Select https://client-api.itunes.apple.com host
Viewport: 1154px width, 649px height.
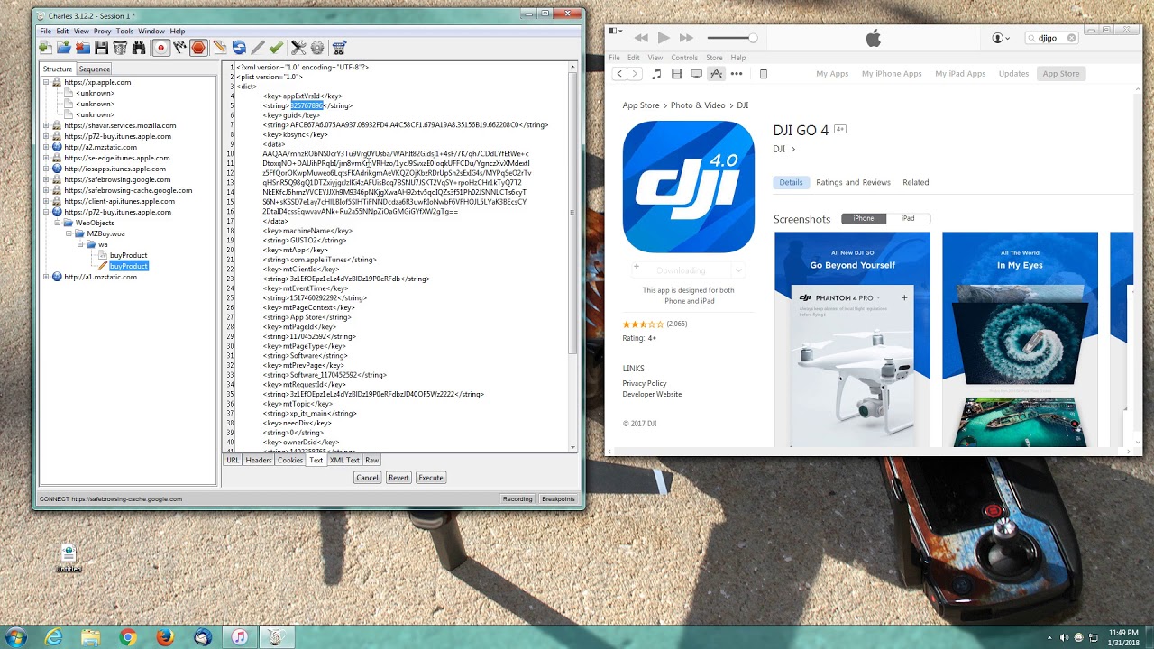click(119, 201)
